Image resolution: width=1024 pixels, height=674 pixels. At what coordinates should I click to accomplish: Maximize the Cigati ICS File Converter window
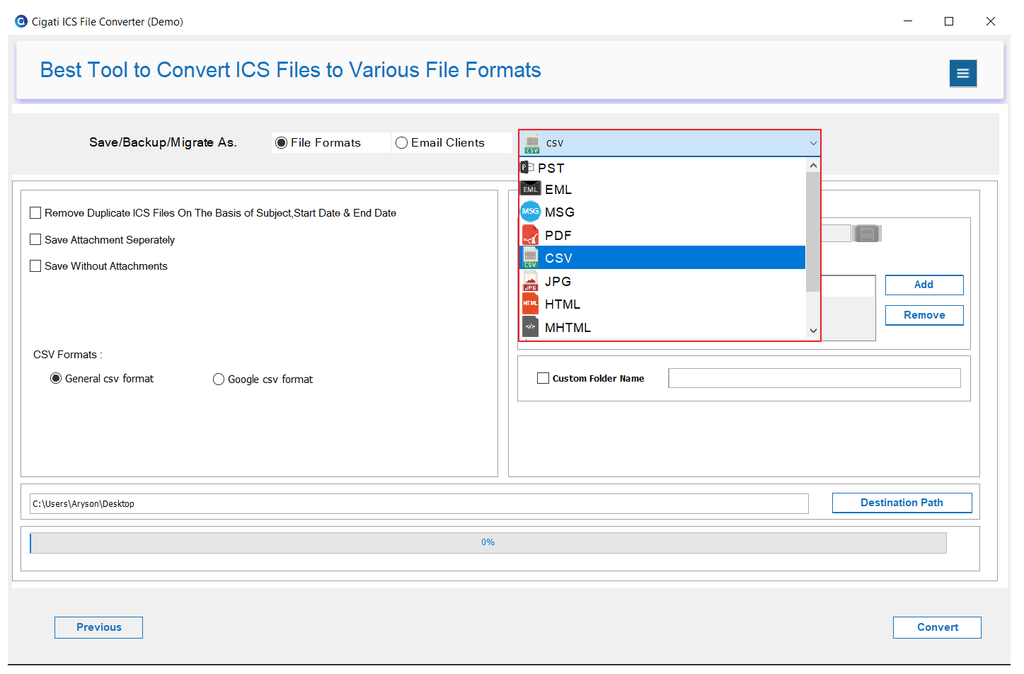949,21
